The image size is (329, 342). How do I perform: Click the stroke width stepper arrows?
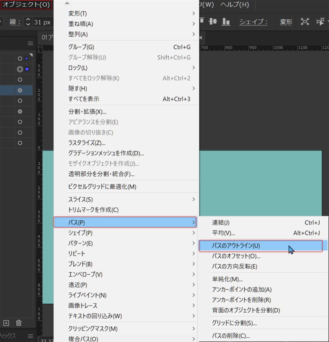(x=28, y=22)
